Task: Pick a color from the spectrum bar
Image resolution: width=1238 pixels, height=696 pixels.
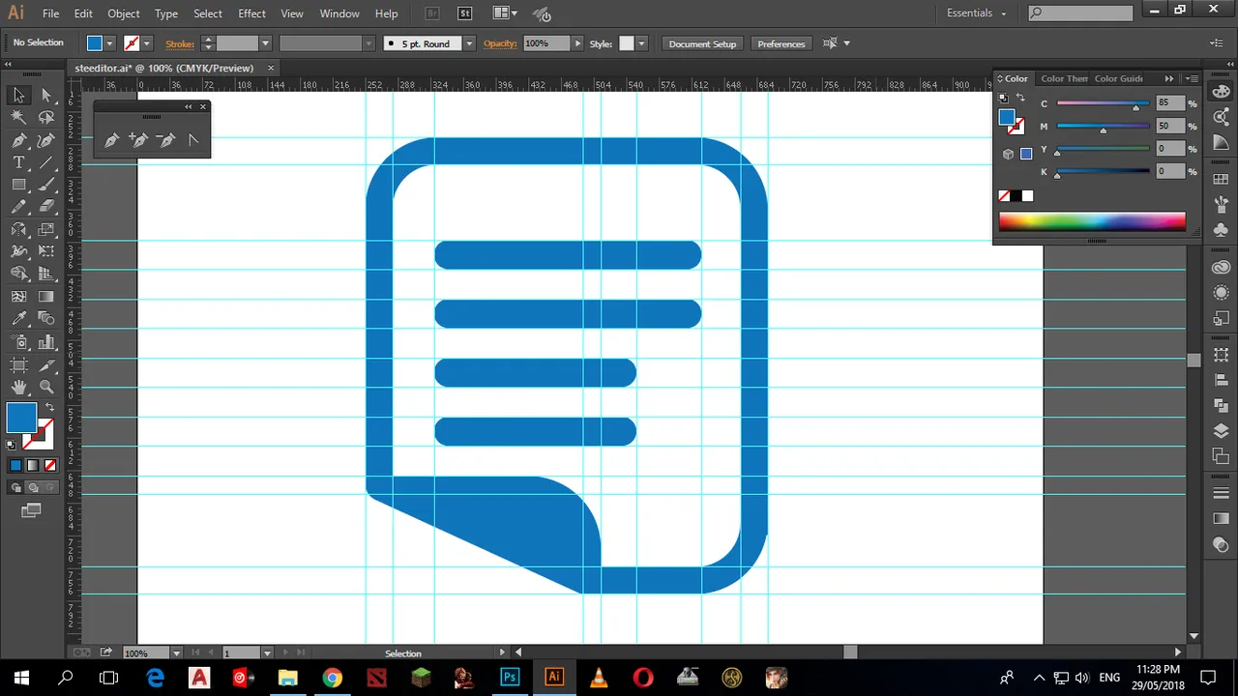Action: [1092, 221]
